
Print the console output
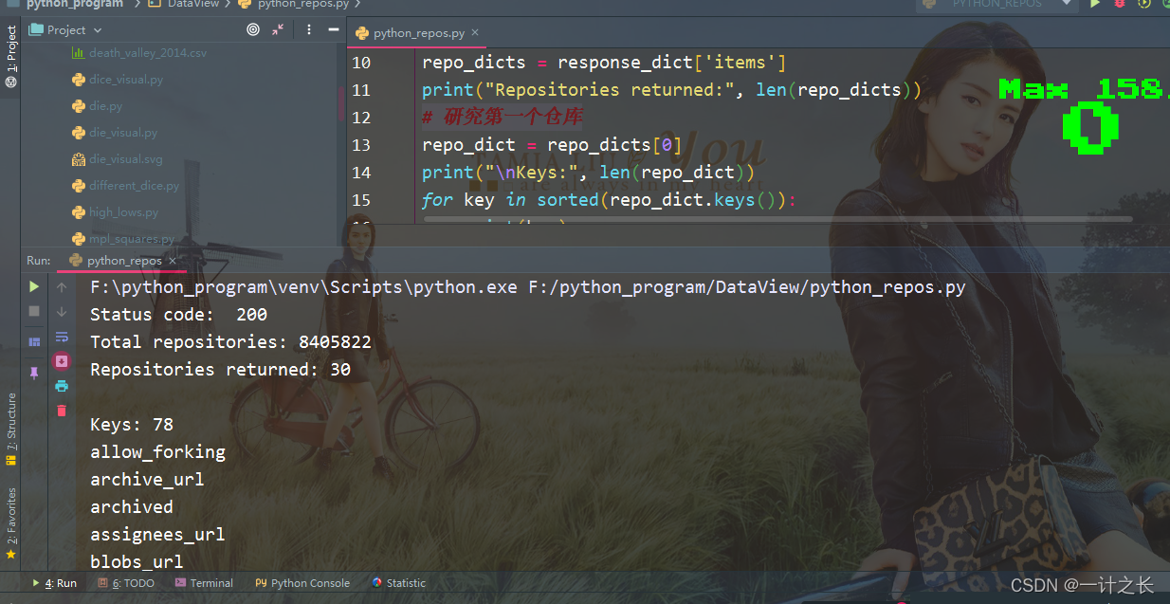coord(62,386)
